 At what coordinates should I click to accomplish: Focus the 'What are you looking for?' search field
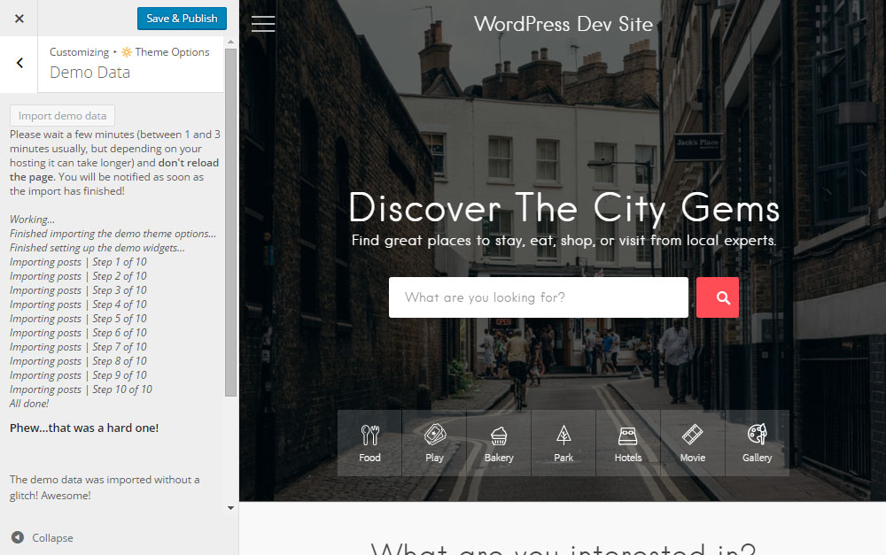[x=539, y=297]
